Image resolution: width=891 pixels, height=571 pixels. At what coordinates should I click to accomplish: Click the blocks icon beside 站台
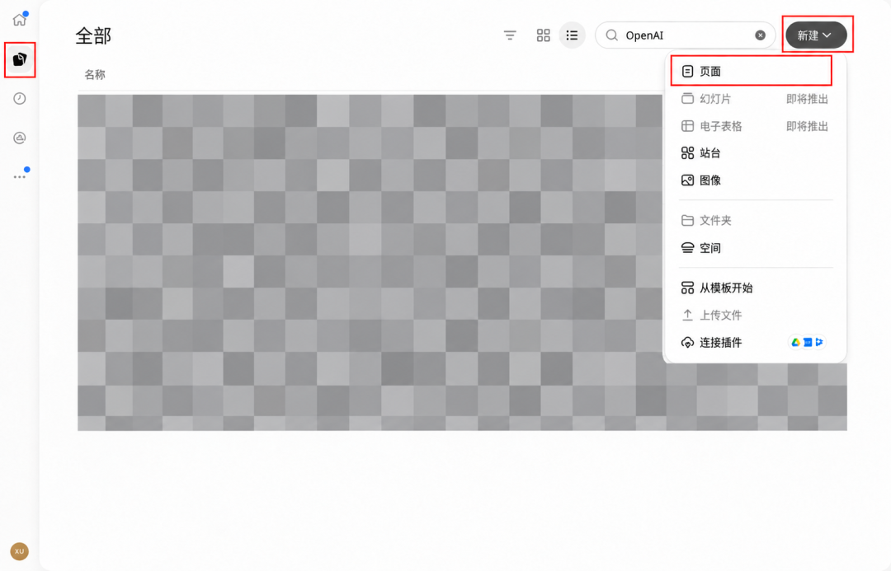687,152
